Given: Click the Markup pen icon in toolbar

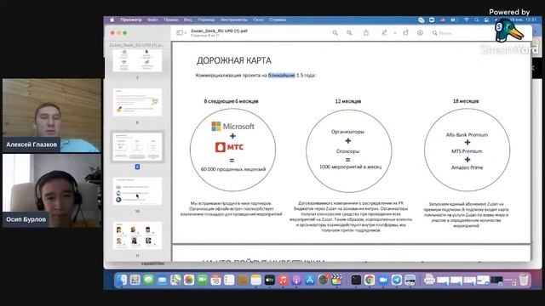Looking at the screenshot, I should (x=384, y=32).
